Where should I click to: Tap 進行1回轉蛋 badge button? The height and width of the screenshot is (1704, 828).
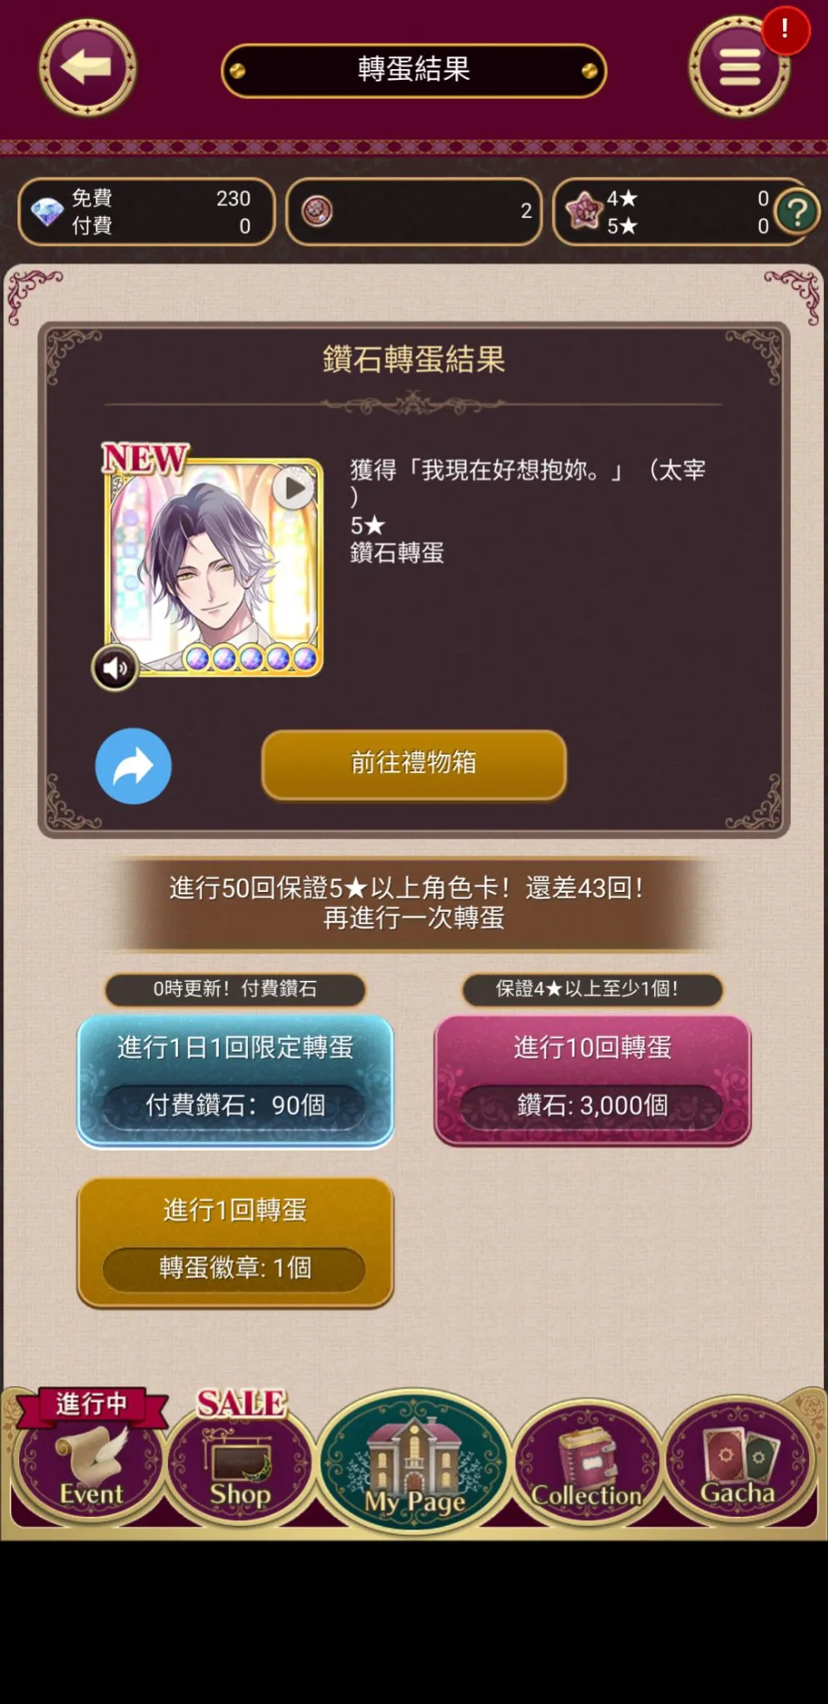[236, 1242]
